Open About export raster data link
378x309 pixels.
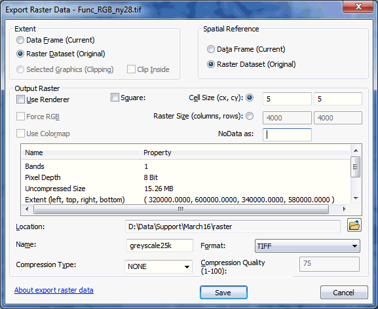pyautogui.click(x=54, y=290)
